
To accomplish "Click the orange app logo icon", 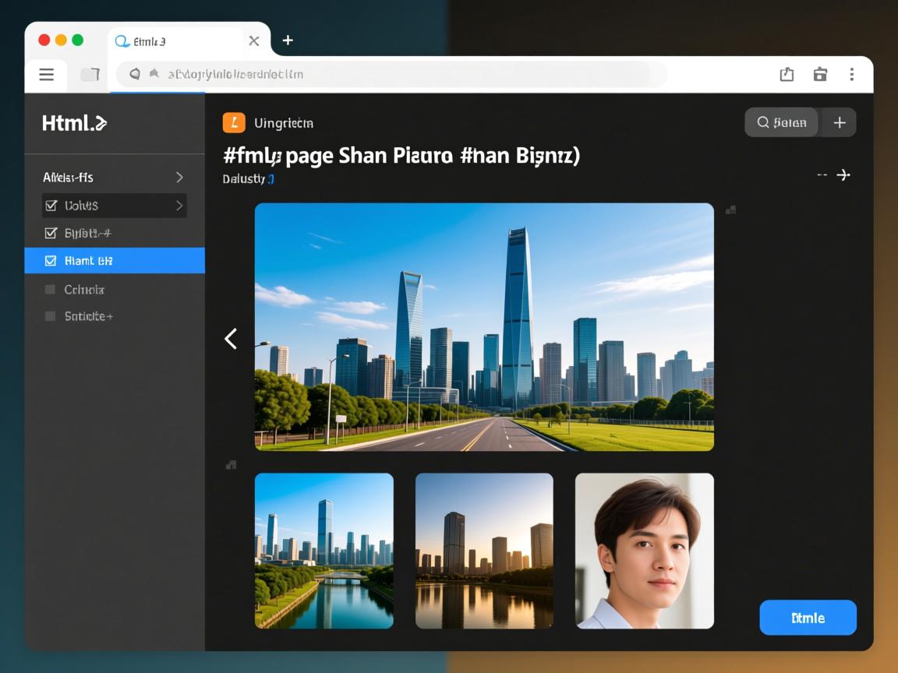I will (234, 122).
